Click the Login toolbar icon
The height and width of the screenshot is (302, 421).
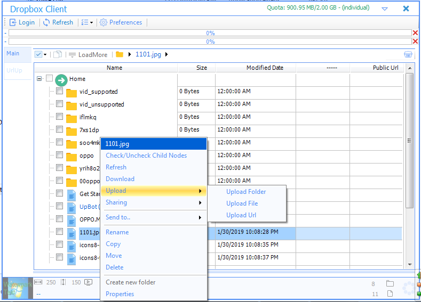click(x=13, y=22)
